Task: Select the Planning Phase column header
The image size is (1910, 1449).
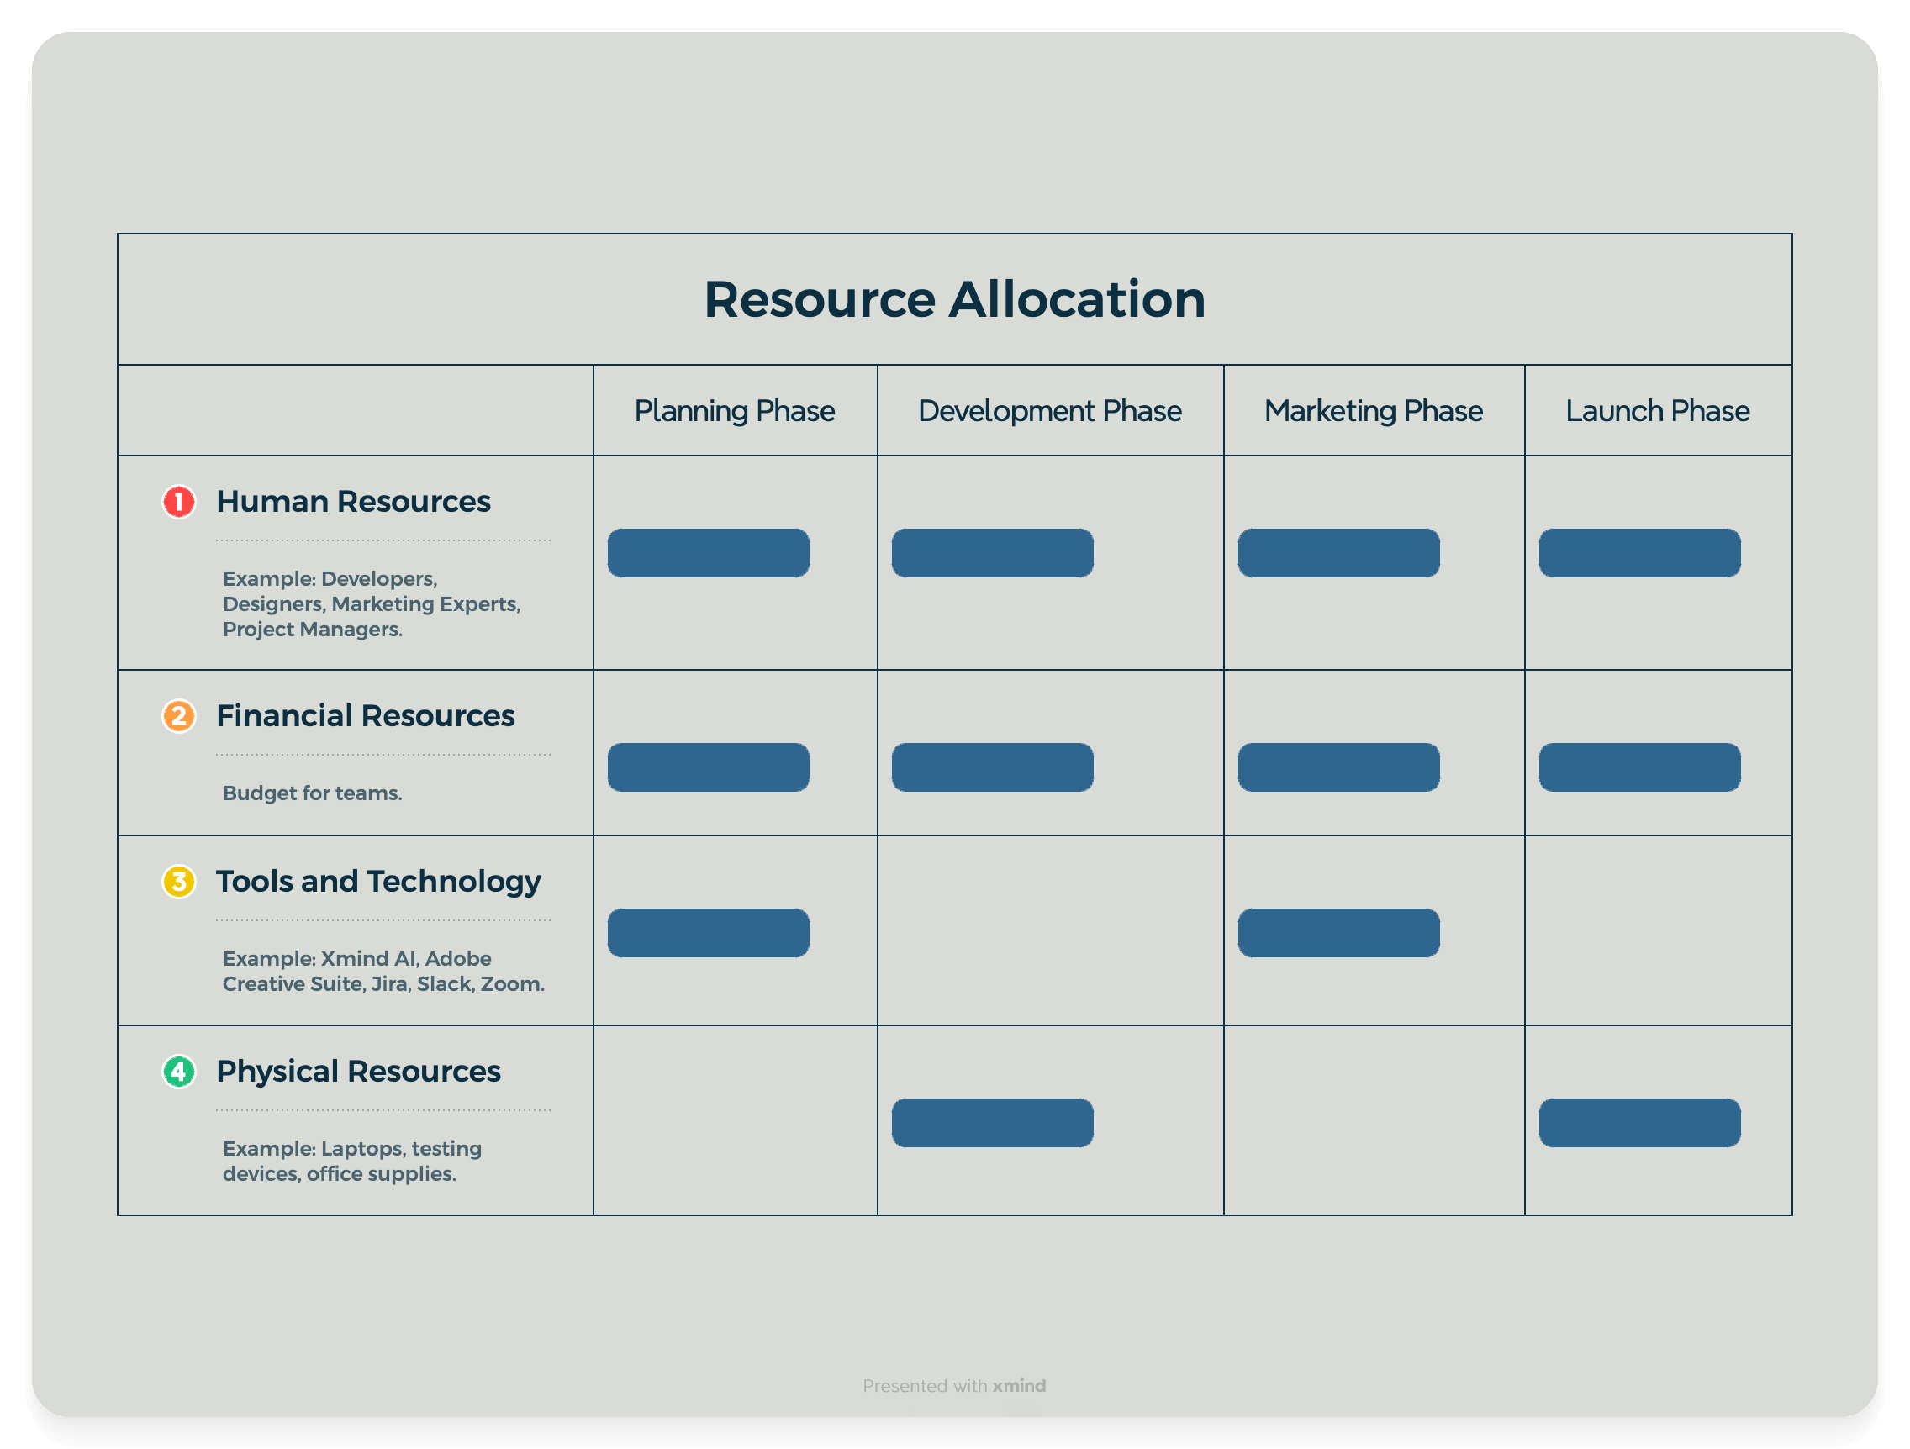Action: [734, 411]
